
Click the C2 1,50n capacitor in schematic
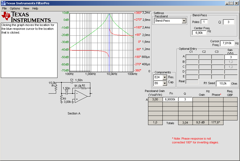67,93
